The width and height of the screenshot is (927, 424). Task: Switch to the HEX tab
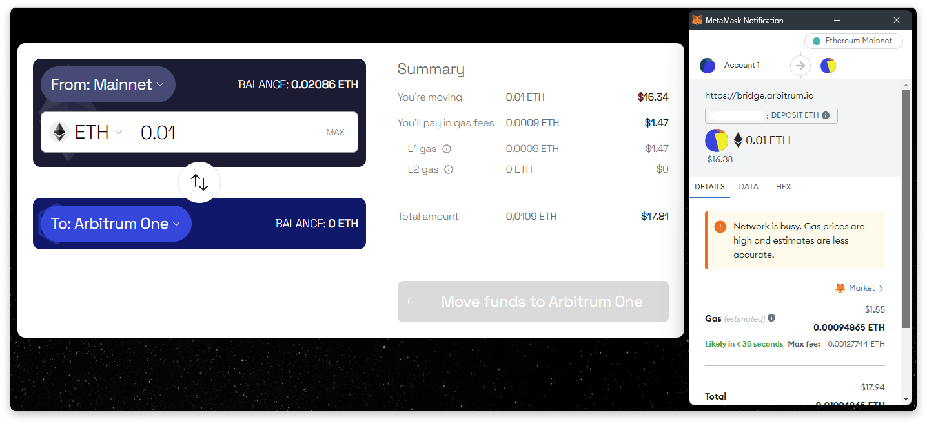[783, 187]
